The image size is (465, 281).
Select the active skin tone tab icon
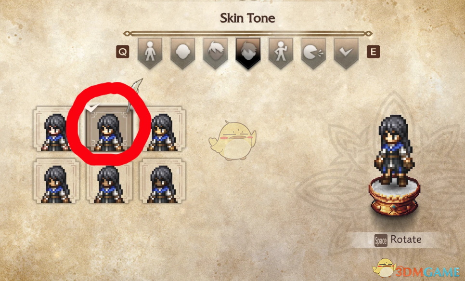pyautogui.click(x=248, y=53)
